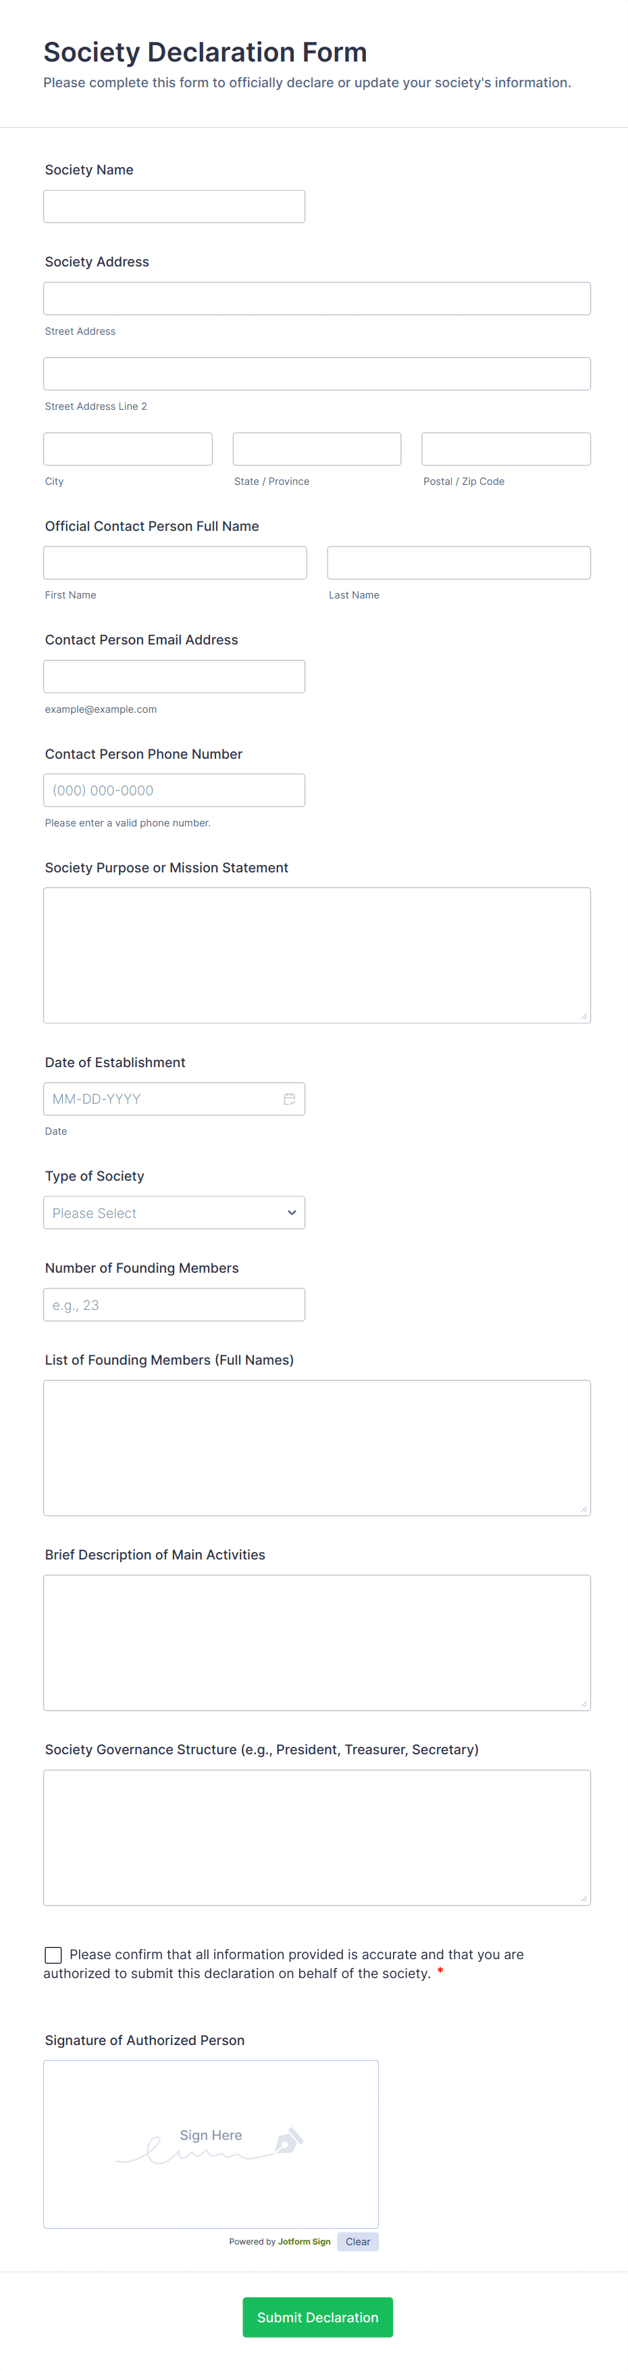Select the Street Address Line 2 field
628x2371 pixels.
pyautogui.click(x=316, y=374)
